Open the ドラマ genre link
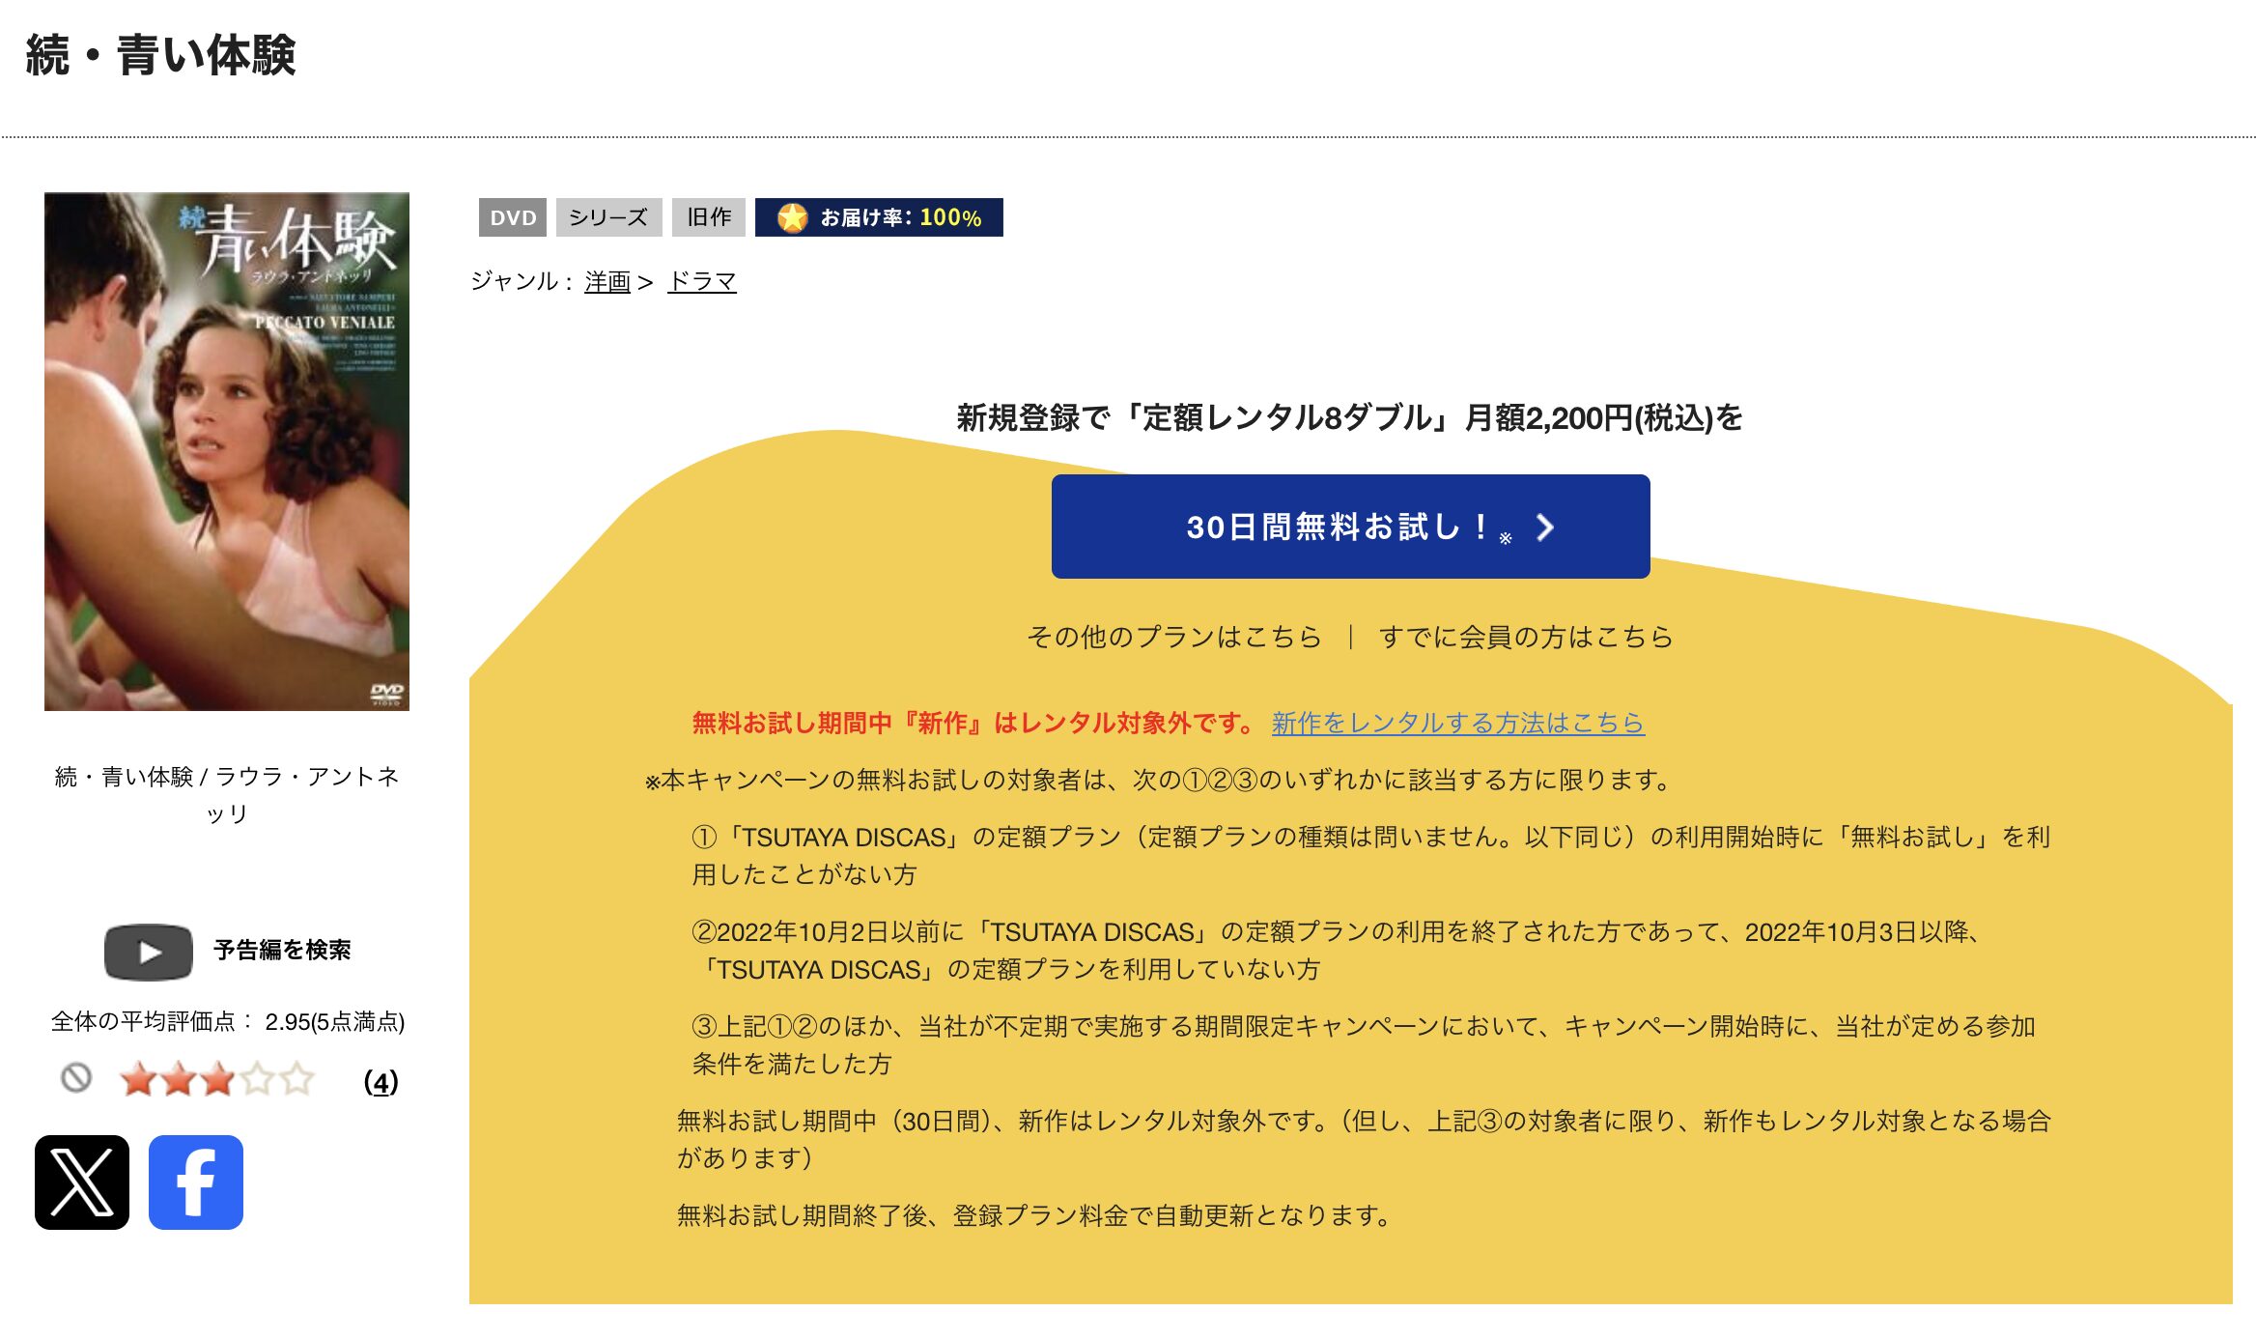This screenshot has width=2256, height=1339. tap(702, 281)
